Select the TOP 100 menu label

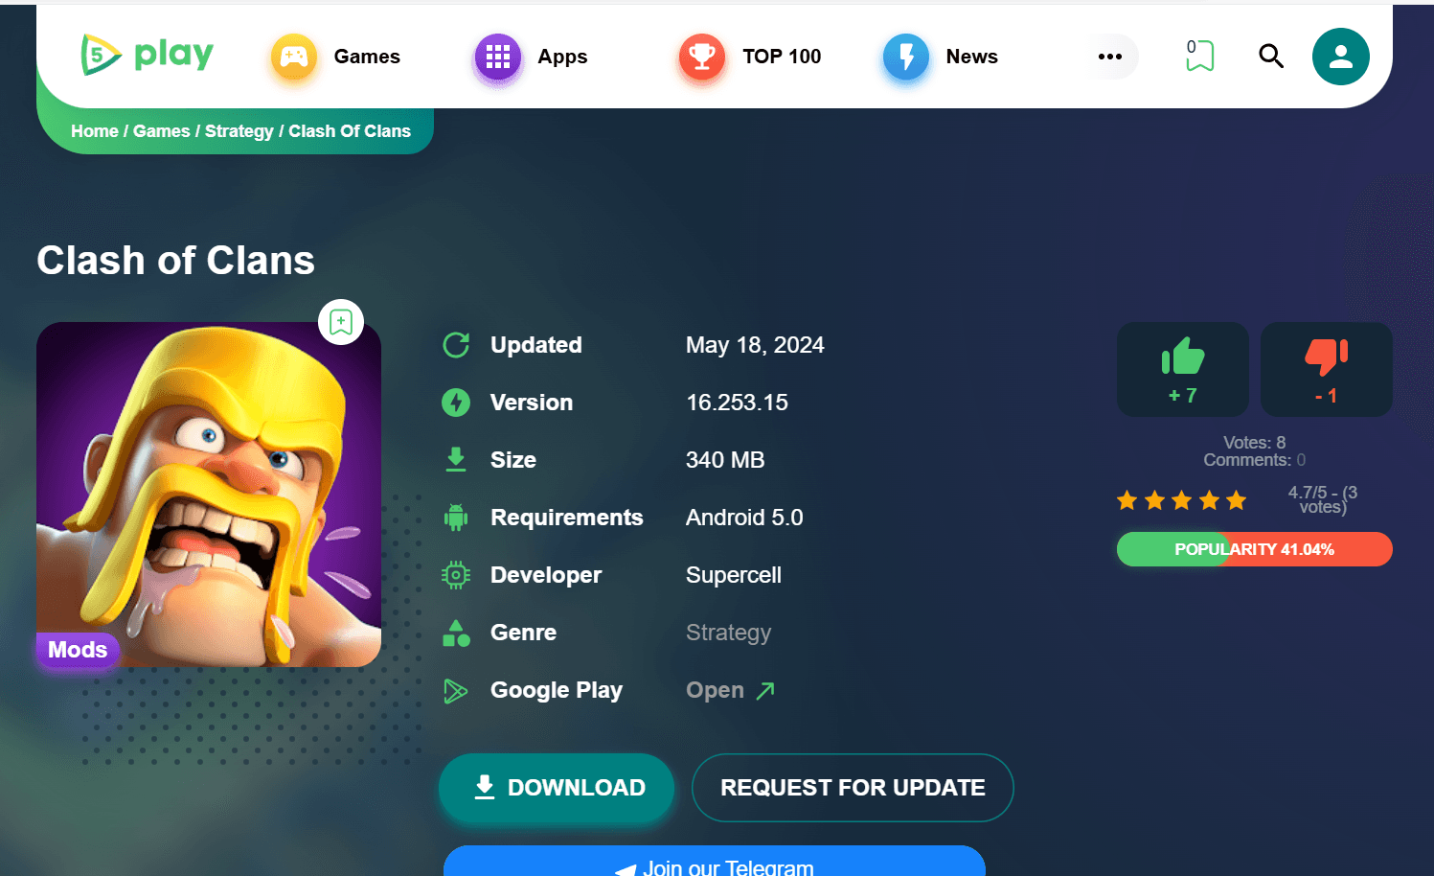point(782,57)
